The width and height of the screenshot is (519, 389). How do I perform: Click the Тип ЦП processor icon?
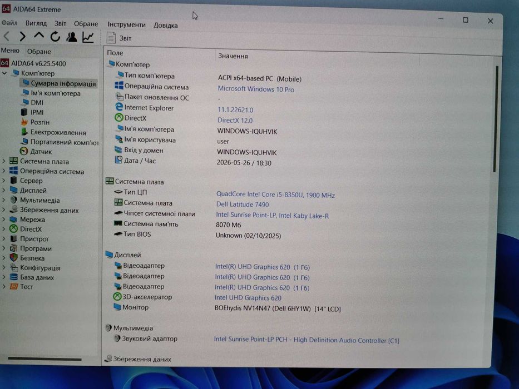click(118, 192)
